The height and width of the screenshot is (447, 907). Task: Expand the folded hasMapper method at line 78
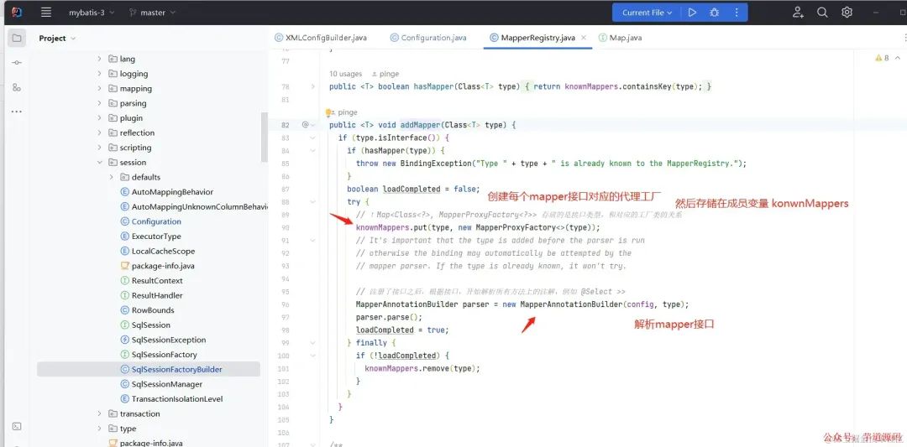pyautogui.click(x=313, y=86)
